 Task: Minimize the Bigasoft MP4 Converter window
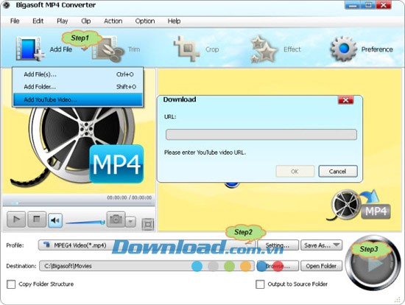[352, 5]
